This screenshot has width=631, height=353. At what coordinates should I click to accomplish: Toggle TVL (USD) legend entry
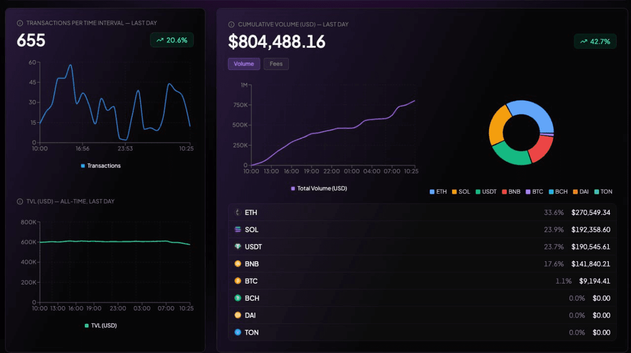(x=101, y=325)
